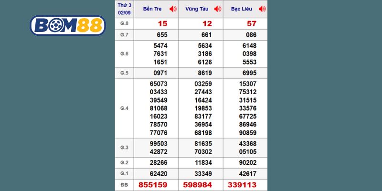Select the ĐB row label
Viewport: 382px width, 191px height.
point(124,185)
